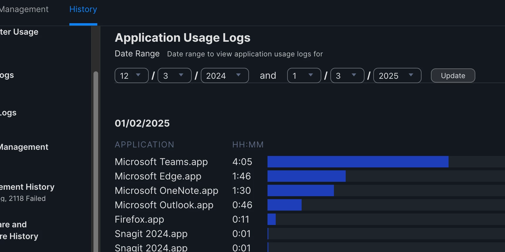This screenshot has width=505, height=252.
Task: Open start day dropdown before 2024
Action: pyautogui.click(x=175, y=75)
